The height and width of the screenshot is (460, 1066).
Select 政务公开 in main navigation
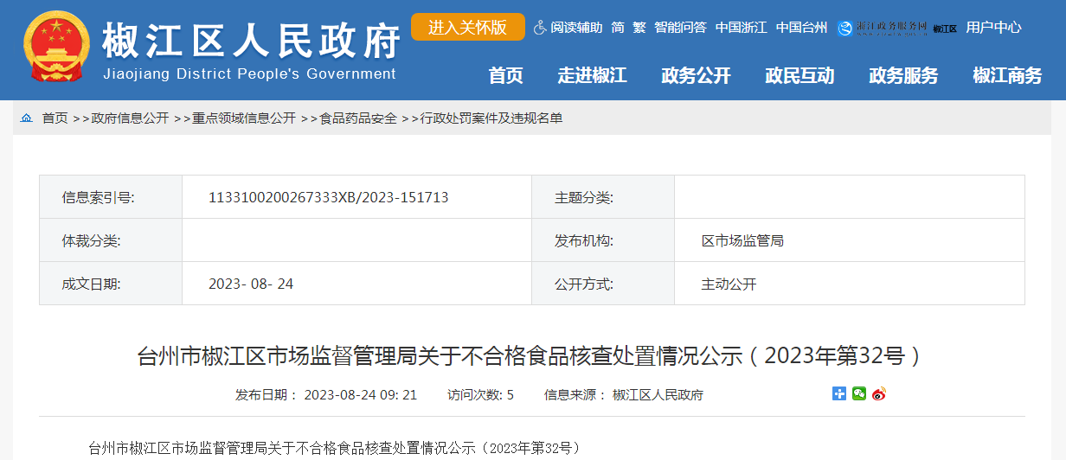pyautogui.click(x=696, y=76)
